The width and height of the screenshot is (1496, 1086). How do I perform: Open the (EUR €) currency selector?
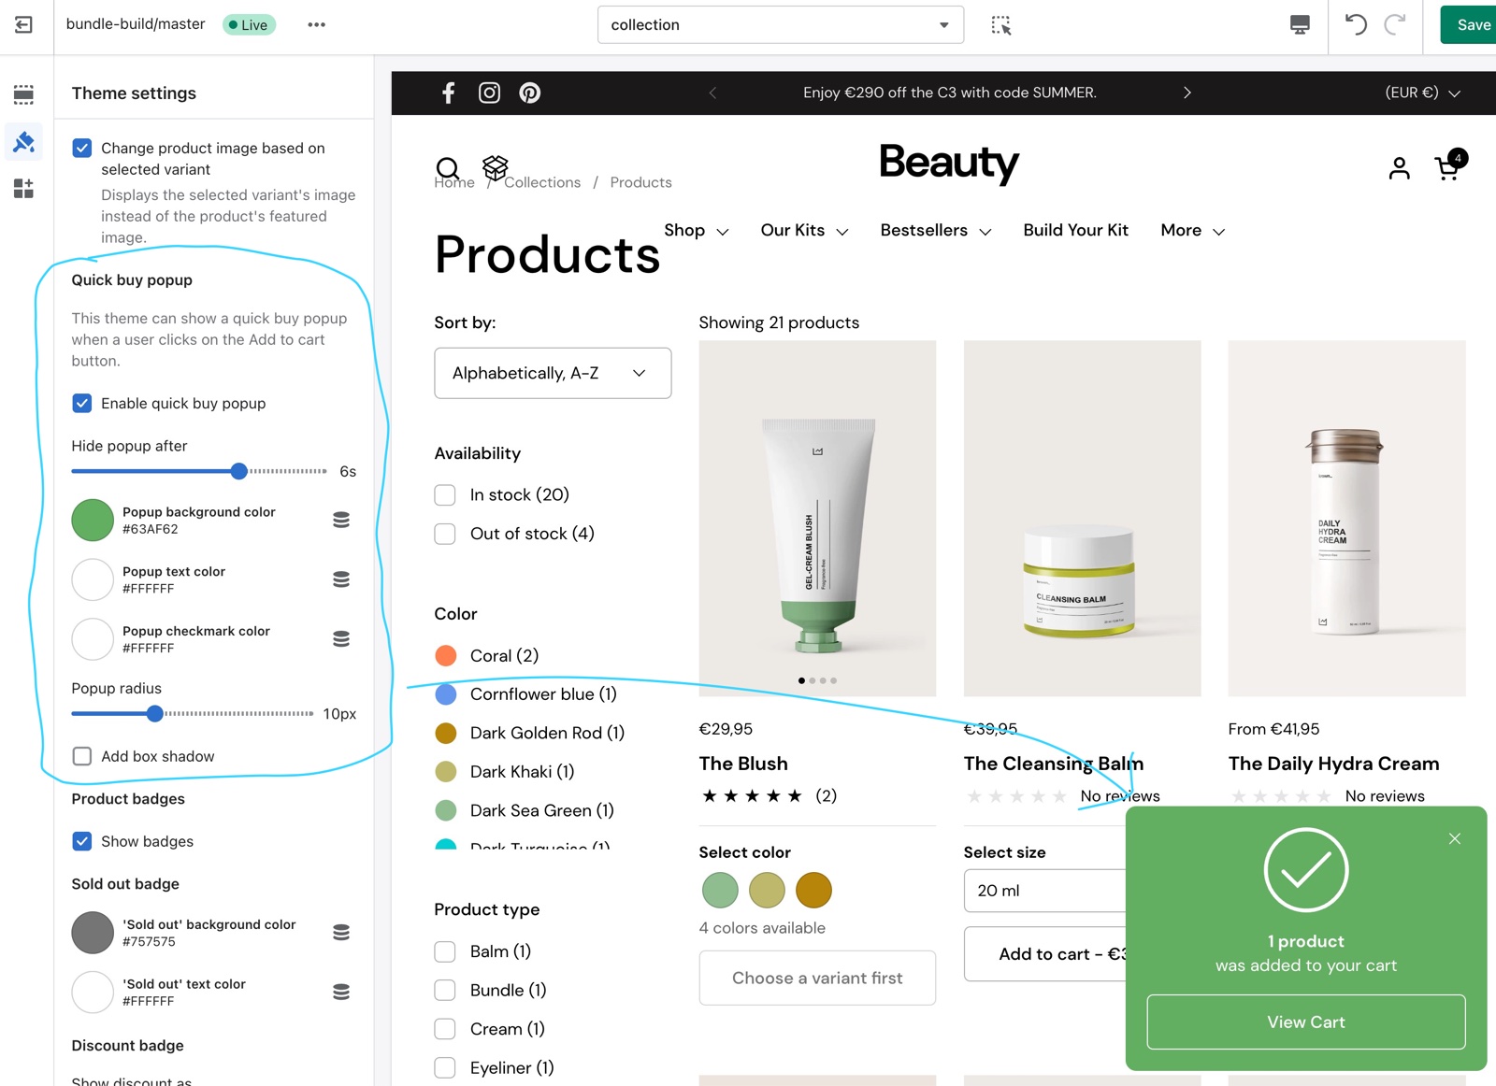pyautogui.click(x=1422, y=93)
